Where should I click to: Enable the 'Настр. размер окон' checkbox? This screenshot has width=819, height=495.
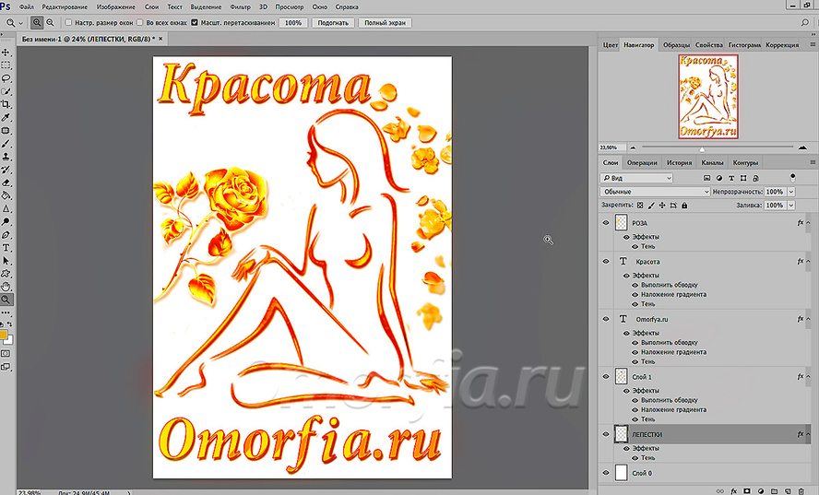[68, 23]
